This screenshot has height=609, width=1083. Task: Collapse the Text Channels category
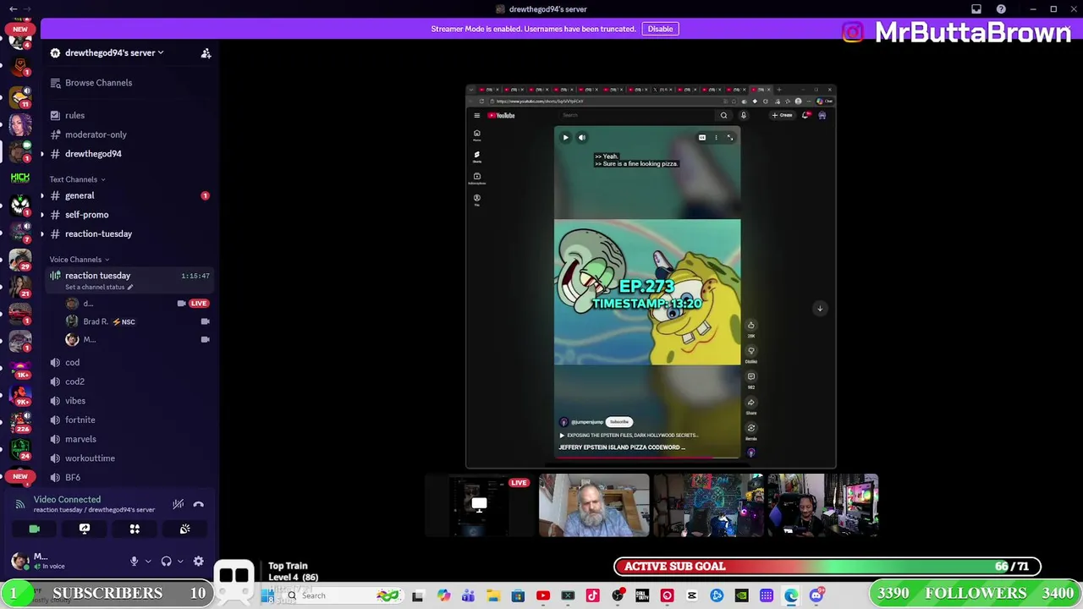77,179
